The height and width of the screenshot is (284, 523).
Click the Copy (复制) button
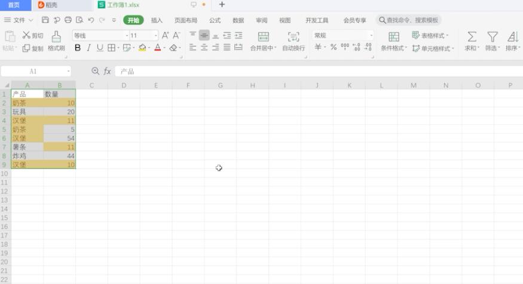(x=33, y=48)
